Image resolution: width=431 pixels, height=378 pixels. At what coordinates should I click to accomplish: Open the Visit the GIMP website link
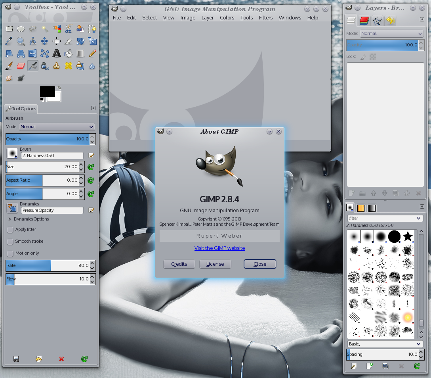click(219, 248)
